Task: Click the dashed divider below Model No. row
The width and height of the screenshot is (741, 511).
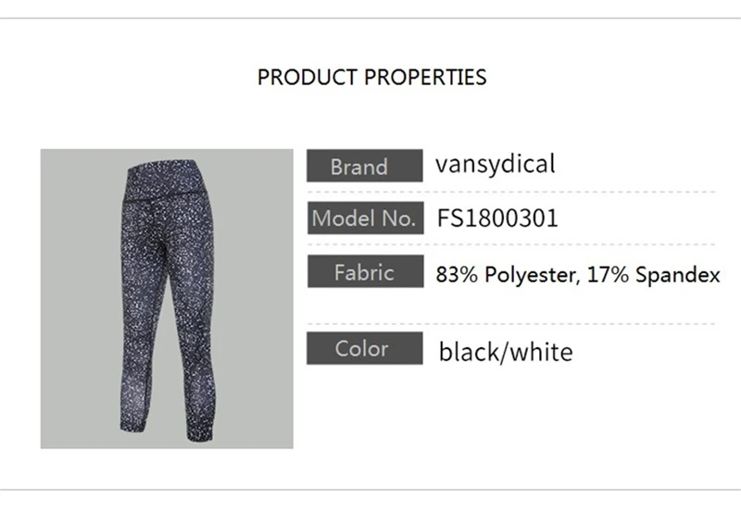Action: coord(511,244)
